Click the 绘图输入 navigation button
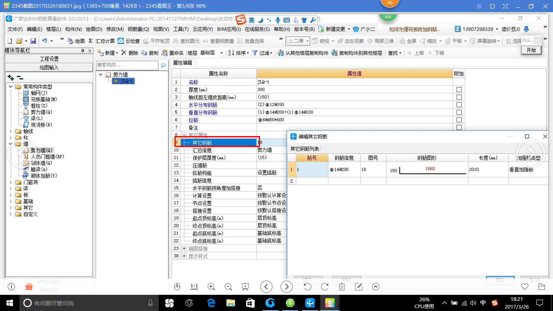Viewport: 553px width, 311px height. coord(49,68)
